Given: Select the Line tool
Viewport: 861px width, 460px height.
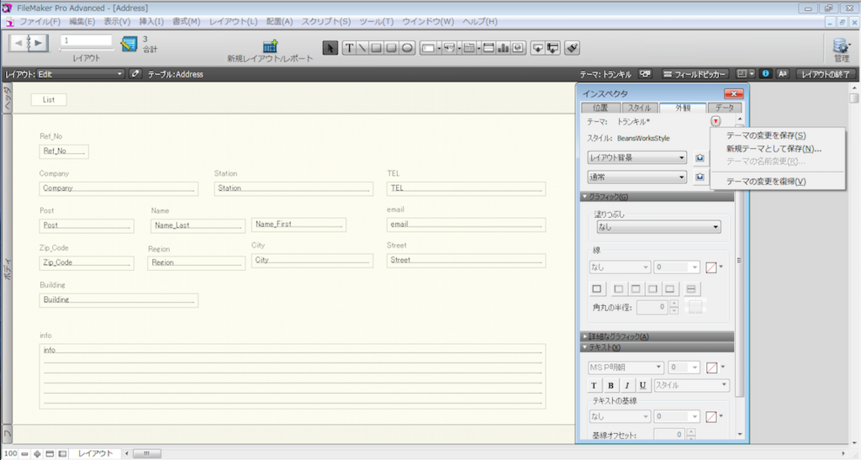Looking at the screenshot, I should point(362,48).
